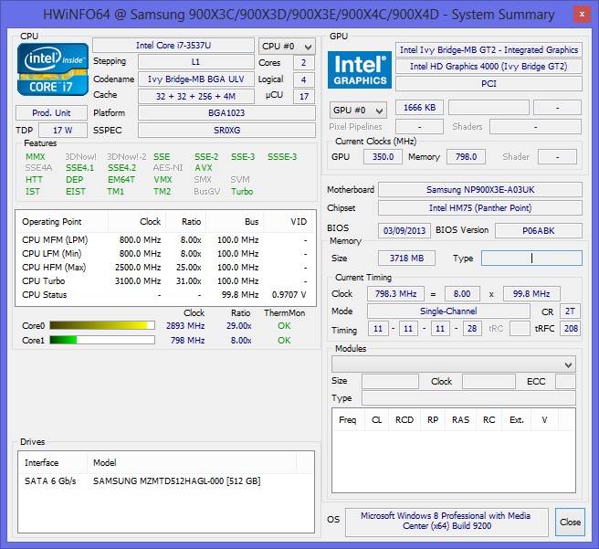Click the GPU clock value 350.0

click(x=383, y=156)
